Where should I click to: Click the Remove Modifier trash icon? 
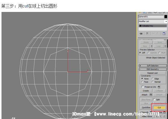point(158,34)
